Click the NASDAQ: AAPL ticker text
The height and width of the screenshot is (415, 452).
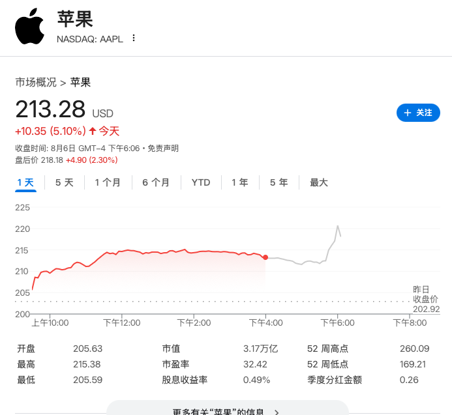click(90, 39)
